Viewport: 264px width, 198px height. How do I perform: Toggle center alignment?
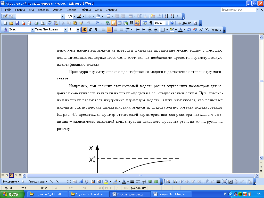tap(109, 30)
